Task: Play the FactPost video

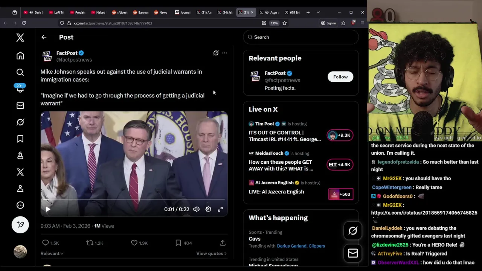Action: point(48,209)
